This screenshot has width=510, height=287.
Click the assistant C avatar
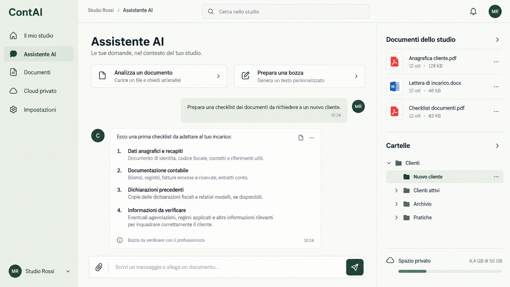tap(98, 136)
